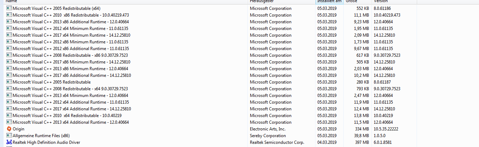Click size value "11,1 MB"
The height and width of the screenshot is (147, 479).
362,15
